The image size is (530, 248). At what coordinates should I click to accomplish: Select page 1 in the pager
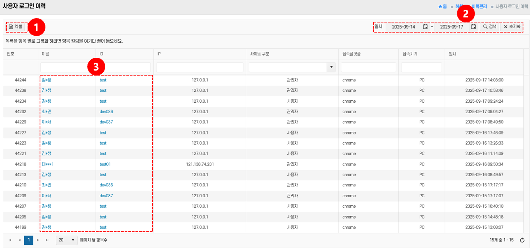(28, 240)
